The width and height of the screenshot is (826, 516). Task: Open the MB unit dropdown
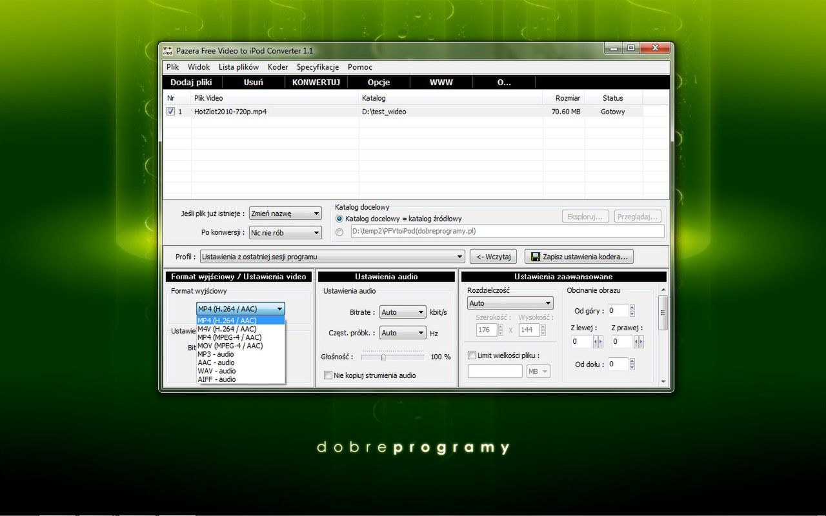coord(538,371)
